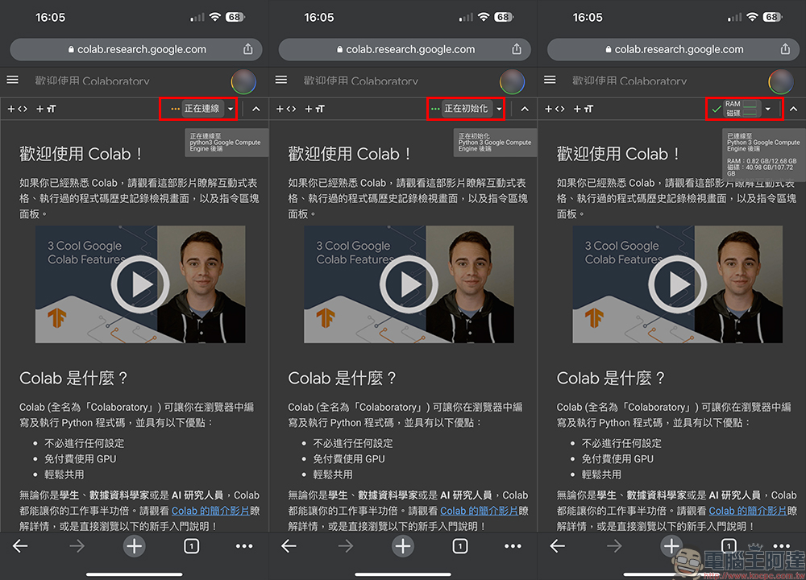The width and height of the screenshot is (806, 580).
Task: Collapse toolbar chevron in the 正在初始化 screen
Action: pyautogui.click(x=525, y=109)
